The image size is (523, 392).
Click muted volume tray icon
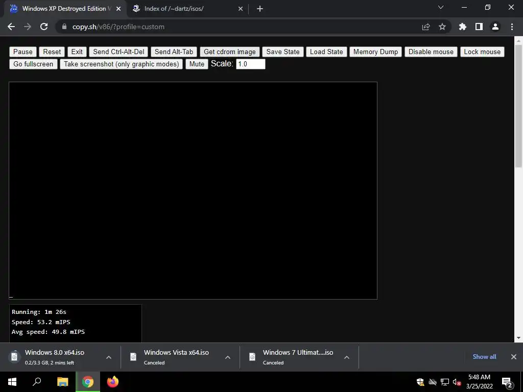457,382
